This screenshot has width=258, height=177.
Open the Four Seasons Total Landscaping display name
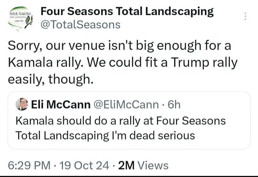pyautogui.click(x=127, y=11)
